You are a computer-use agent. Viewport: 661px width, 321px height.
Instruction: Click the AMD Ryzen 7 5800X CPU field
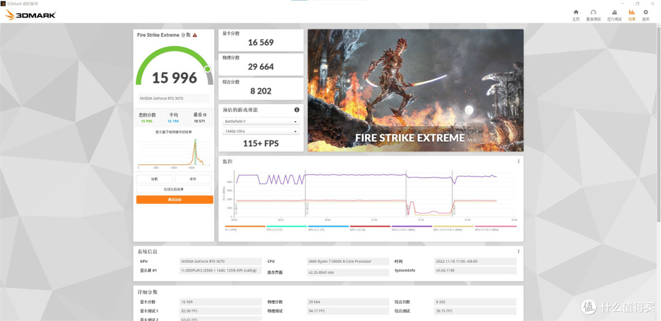pos(348,262)
